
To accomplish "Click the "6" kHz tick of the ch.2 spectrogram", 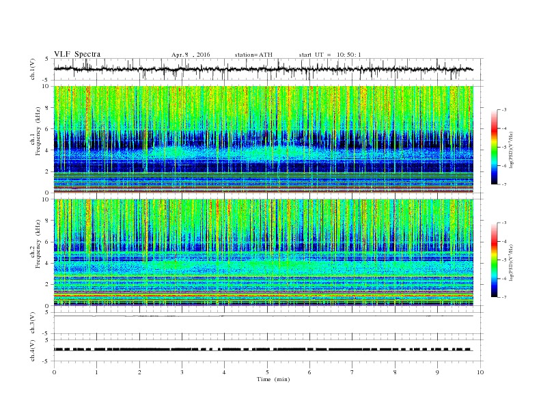I will 47,242.
